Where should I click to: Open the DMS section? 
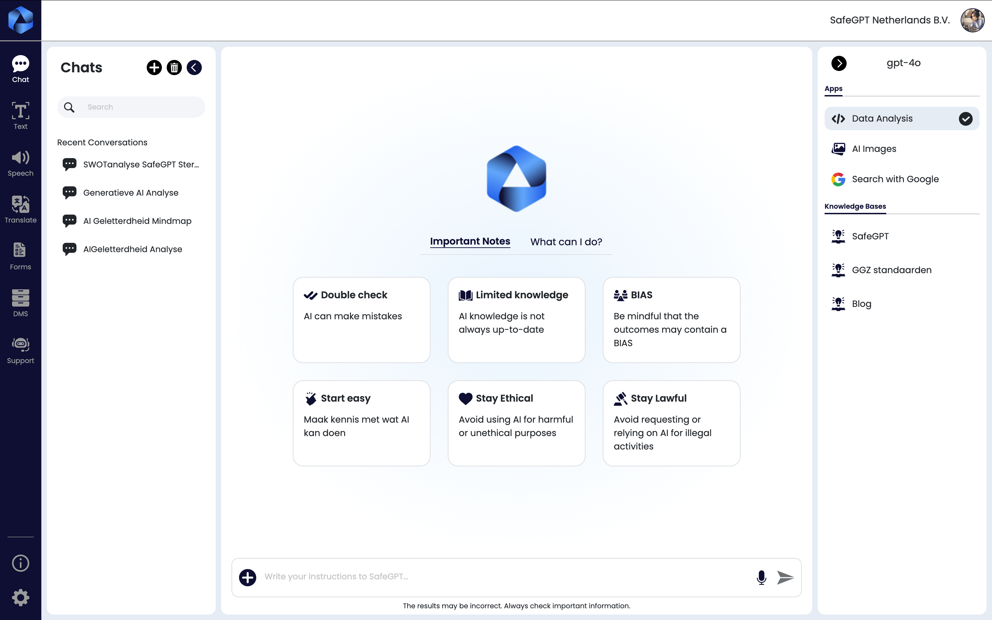tap(21, 303)
